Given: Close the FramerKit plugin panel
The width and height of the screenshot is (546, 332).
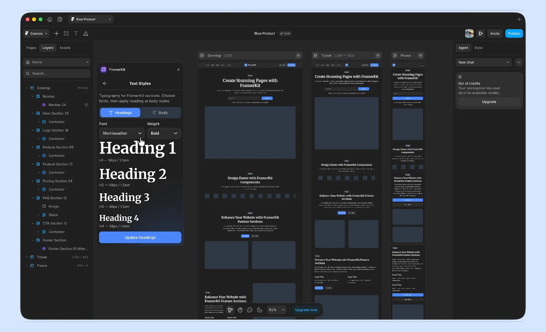Looking at the screenshot, I should (x=178, y=69).
